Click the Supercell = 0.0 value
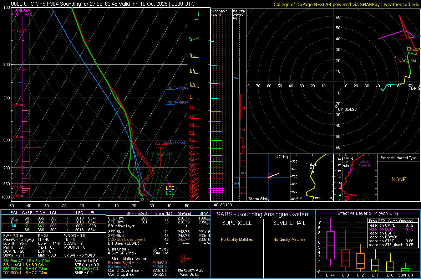Image resolution: width=421 pixels, height=279 pixels. 86,261
